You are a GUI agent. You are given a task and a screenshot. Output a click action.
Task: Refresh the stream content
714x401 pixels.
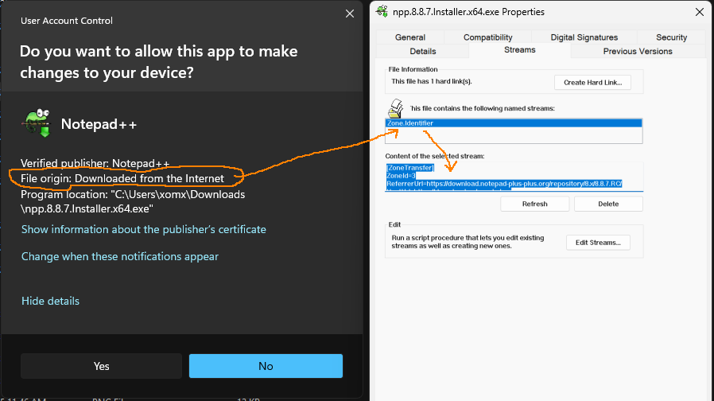pyautogui.click(x=534, y=204)
